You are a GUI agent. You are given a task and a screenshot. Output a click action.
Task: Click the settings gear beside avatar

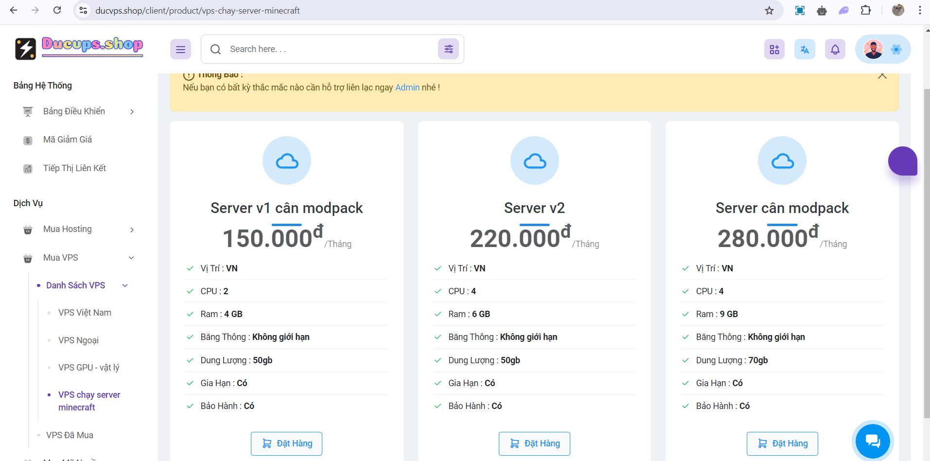click(896, 49)
